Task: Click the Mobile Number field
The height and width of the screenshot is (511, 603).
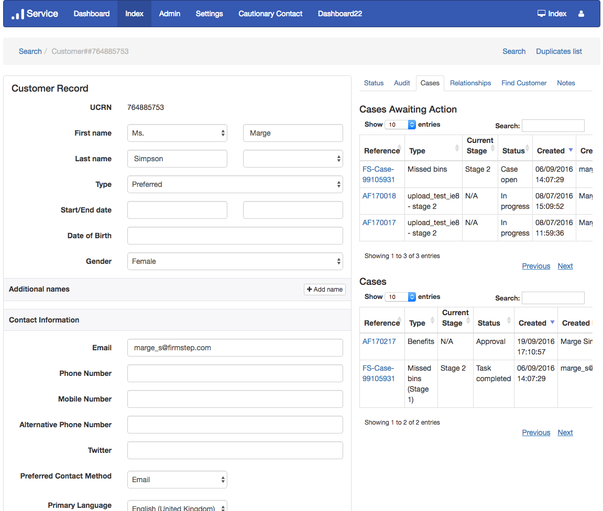Action: pos(235,399)
